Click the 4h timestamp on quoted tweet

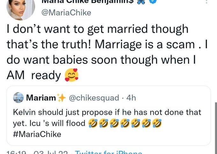[131, 98]
